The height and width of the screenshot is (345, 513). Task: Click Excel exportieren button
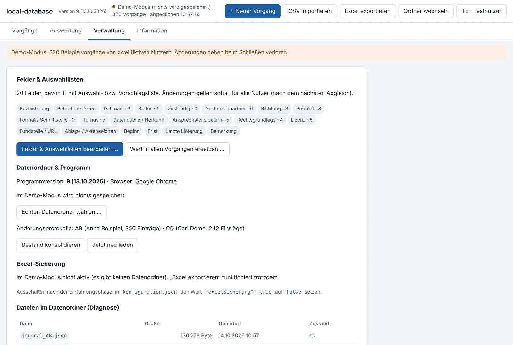pyautogui.click(x=367, y=11)
